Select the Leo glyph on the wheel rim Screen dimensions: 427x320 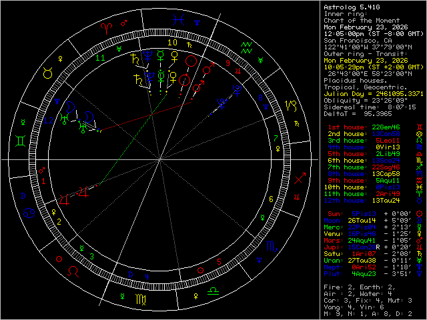73,271
